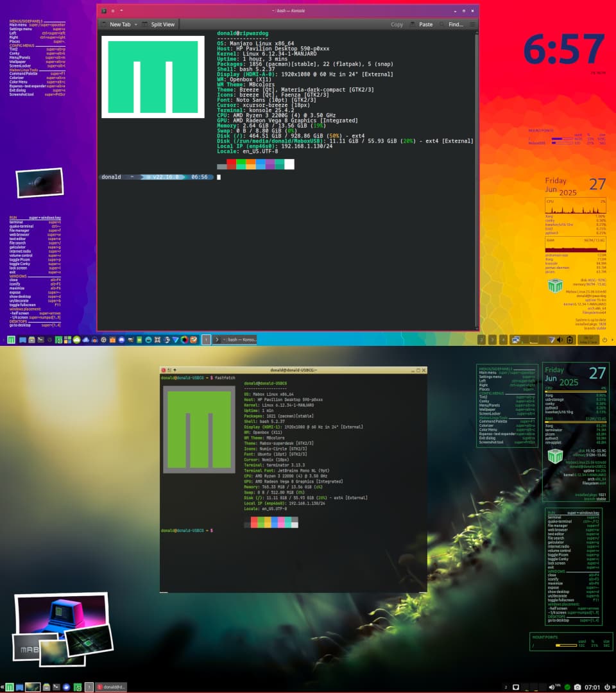Expand the Konsole title bar dropdown arrow

coord(122,11)
